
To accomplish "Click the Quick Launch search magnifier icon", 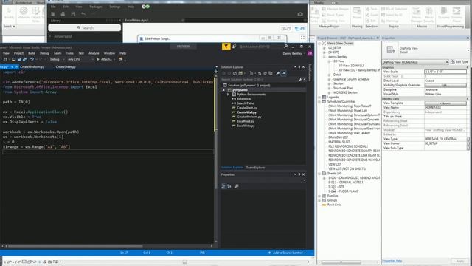I will tap(285, 47).
